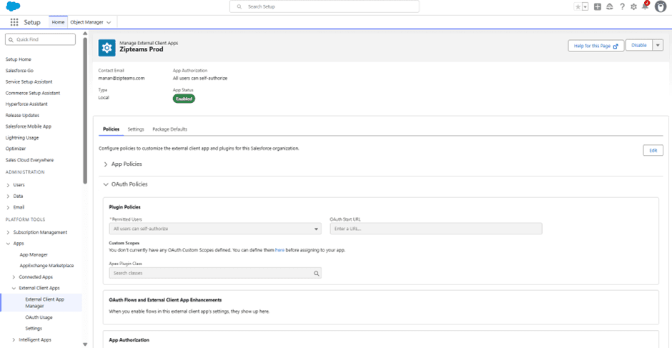Open the Object Manager tab dropdown chevron
This screenshot has width=672, height=348.
point(109,22)
